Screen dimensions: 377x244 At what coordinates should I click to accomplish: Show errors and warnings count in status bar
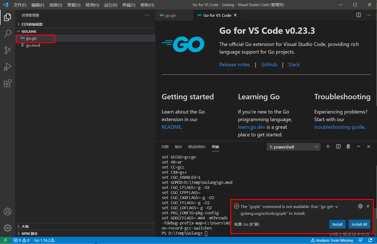[x=22, y=240]
